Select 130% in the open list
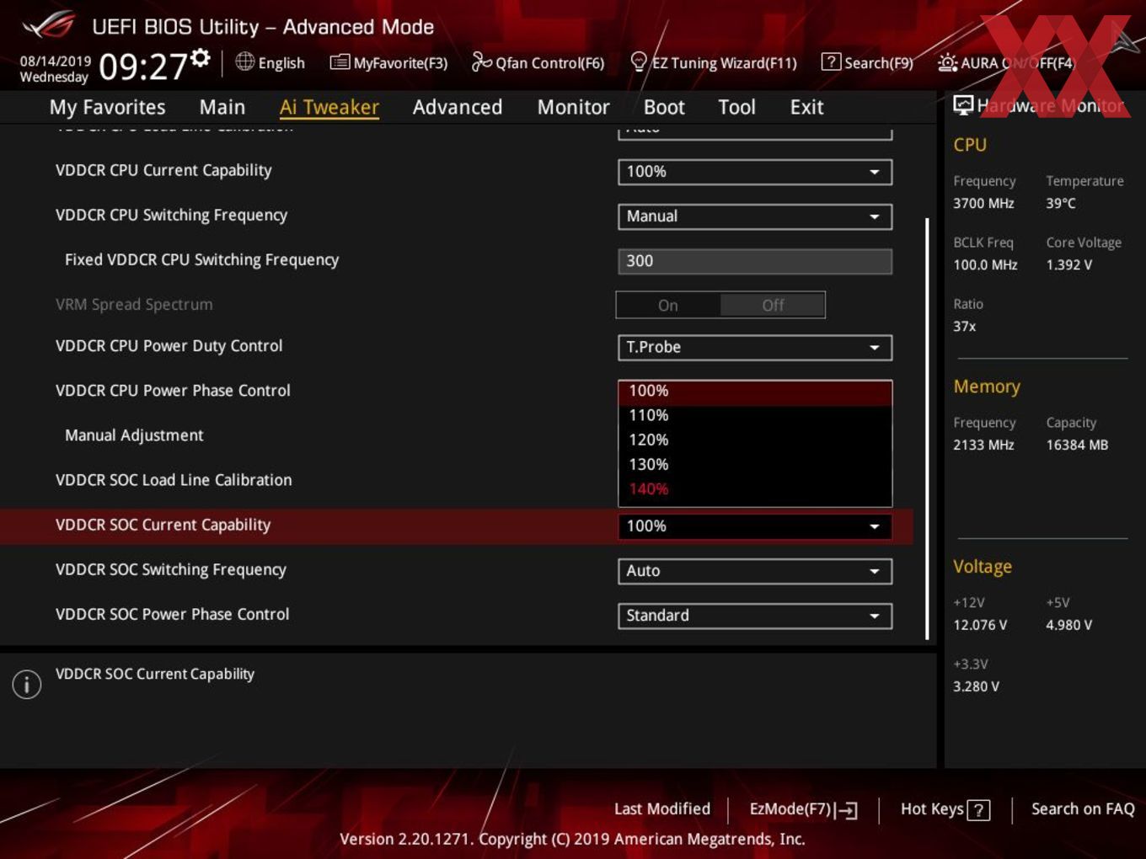Screen dimensions: 1146x859 click(x=755, y=464)
